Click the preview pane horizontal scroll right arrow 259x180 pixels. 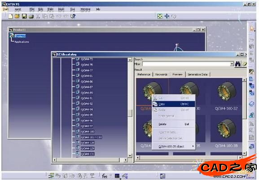click(x=240, y=158)
